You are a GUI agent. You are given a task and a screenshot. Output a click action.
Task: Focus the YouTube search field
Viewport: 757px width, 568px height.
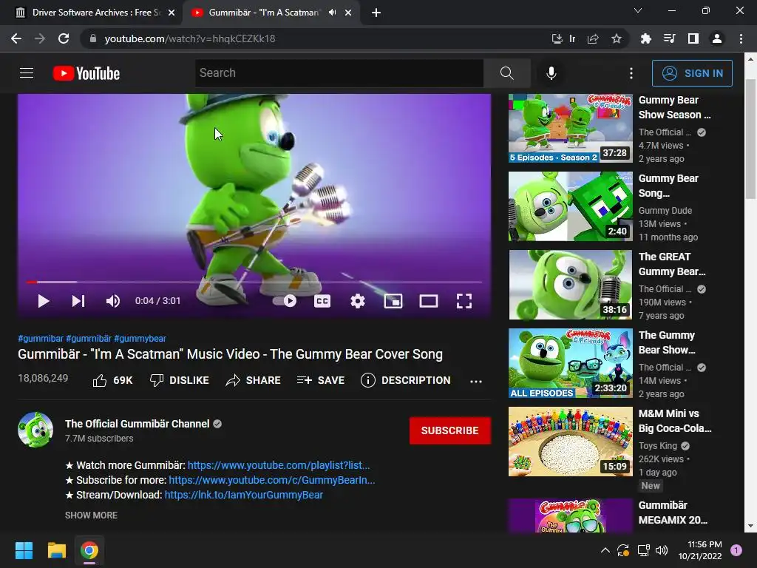tap(339, 73)
